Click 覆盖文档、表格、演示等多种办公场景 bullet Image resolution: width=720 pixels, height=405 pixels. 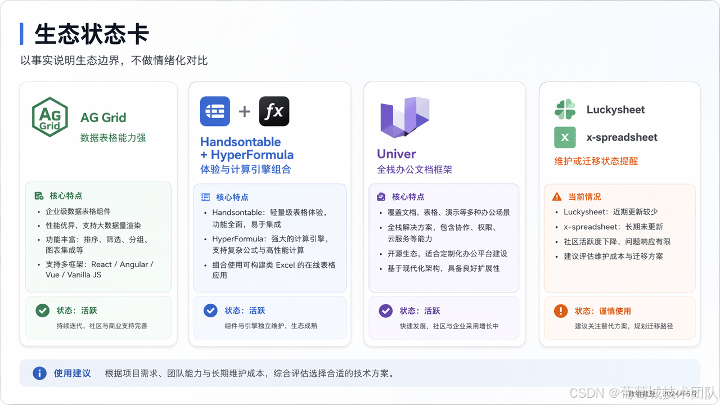click(449, 212)
